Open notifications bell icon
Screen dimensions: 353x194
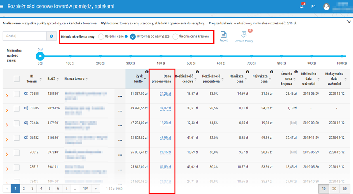302,7
